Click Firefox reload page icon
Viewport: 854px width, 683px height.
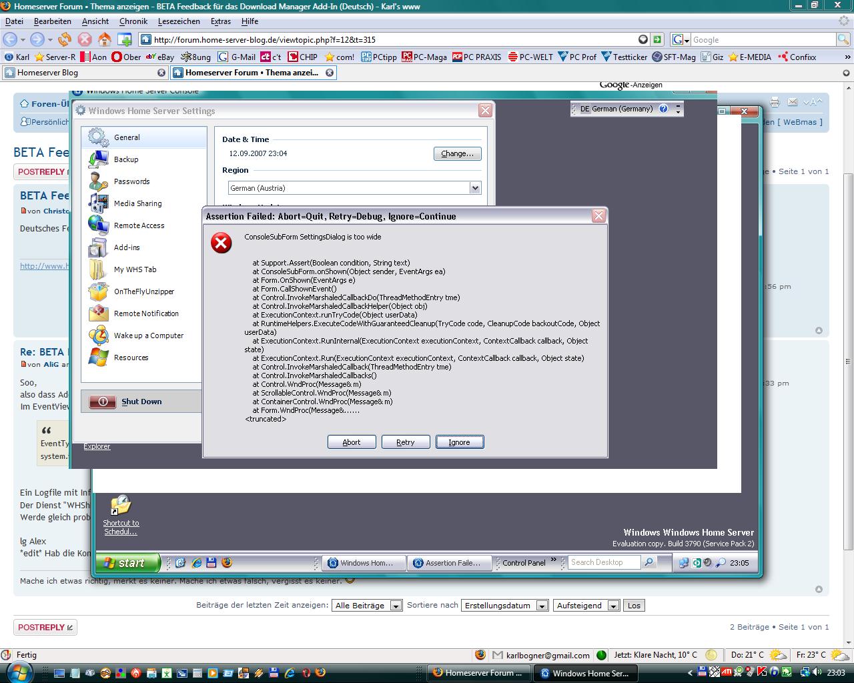point(65,39)
